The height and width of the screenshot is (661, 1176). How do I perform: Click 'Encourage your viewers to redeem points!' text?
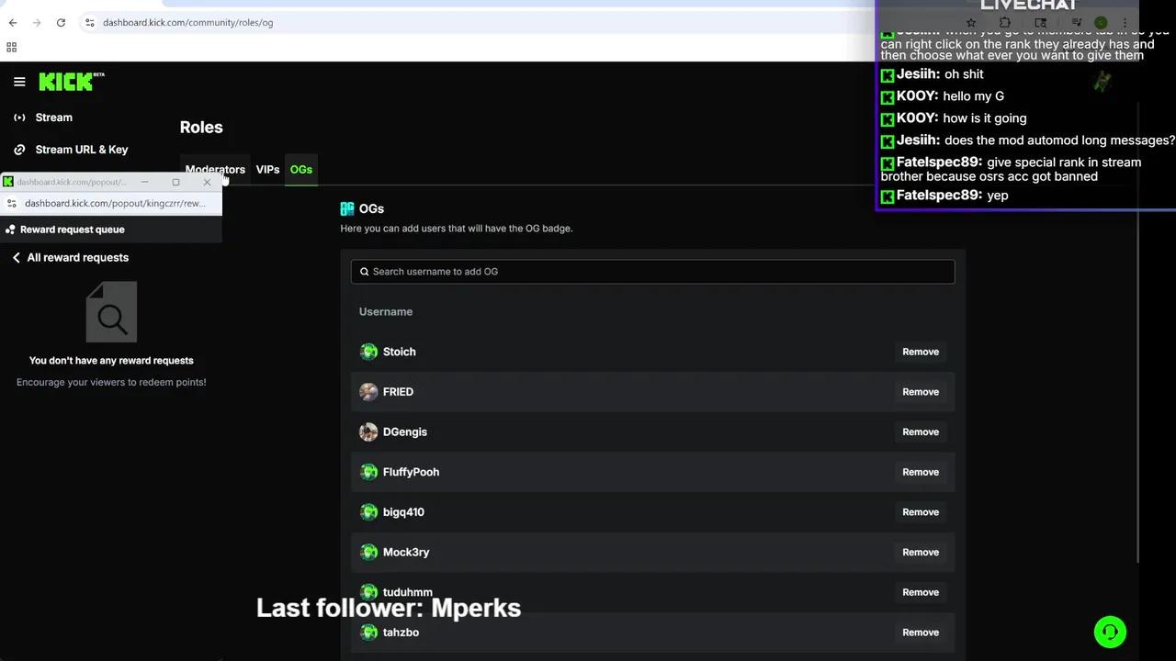(111, 382)
